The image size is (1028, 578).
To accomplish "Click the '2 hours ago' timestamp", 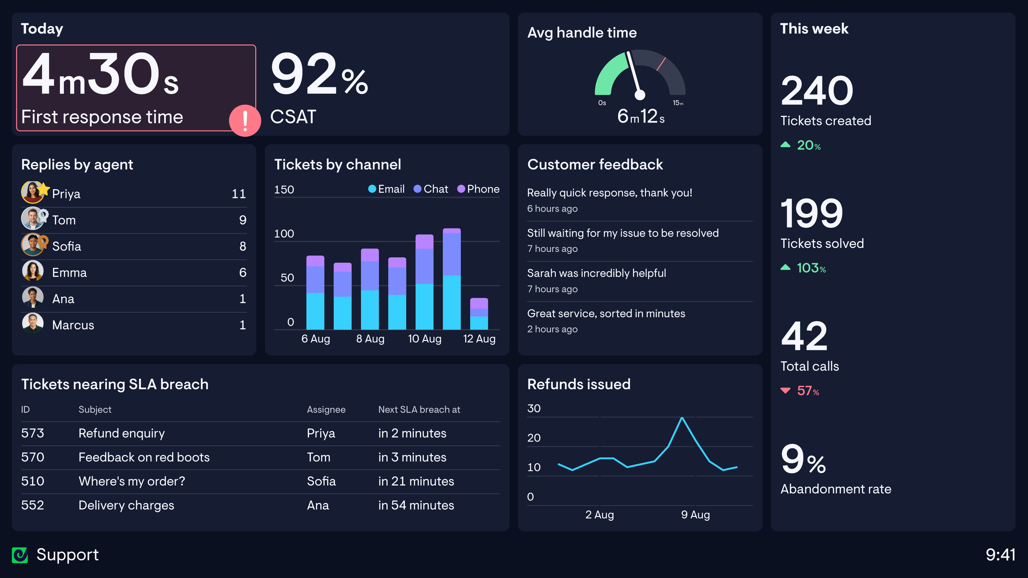I will pyautogui.click(x=552, y=329).
